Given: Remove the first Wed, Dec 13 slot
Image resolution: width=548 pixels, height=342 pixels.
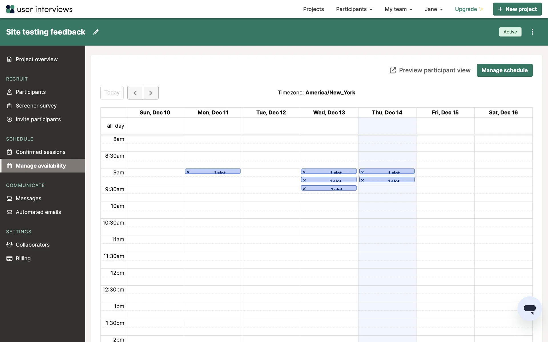Looking at the screenshot, I should (304, 172).
